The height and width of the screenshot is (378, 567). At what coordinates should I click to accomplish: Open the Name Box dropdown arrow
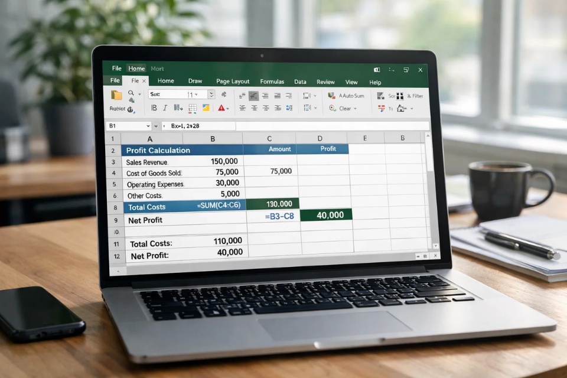147,126
